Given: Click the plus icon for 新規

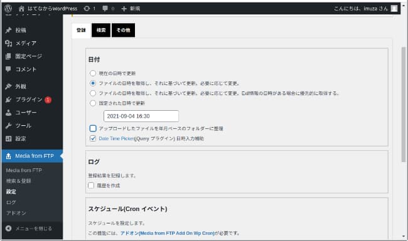Looking at the screenshot, I should click(124, 9).
